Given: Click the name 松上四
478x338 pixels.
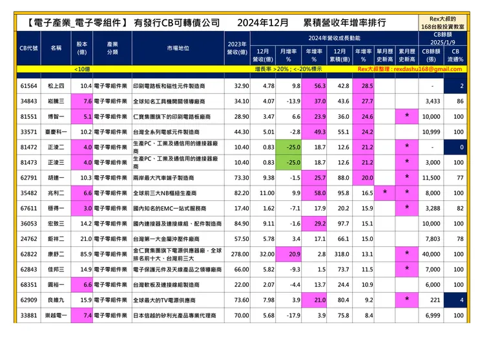Looking at the screenshot, I should tap(56, 86).
